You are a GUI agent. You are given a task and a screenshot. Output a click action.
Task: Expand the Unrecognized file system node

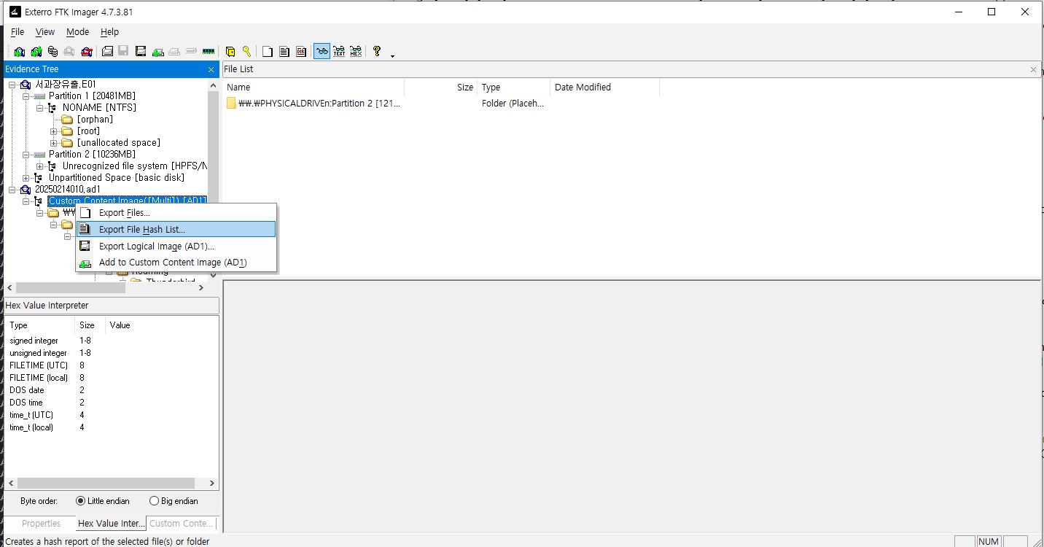(40, 166)
